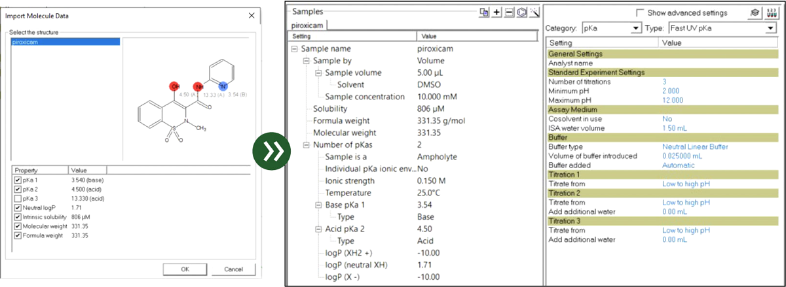Select the piroxicam sample tab

308,25
